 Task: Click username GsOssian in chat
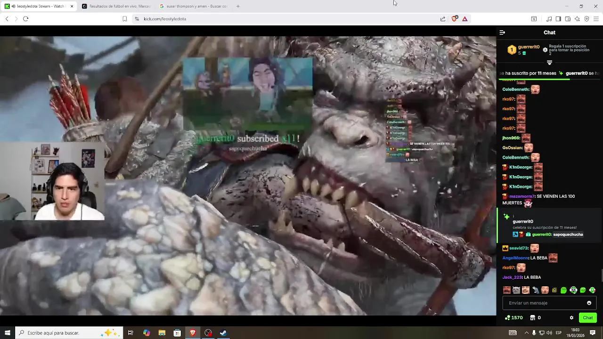point(513,148)
